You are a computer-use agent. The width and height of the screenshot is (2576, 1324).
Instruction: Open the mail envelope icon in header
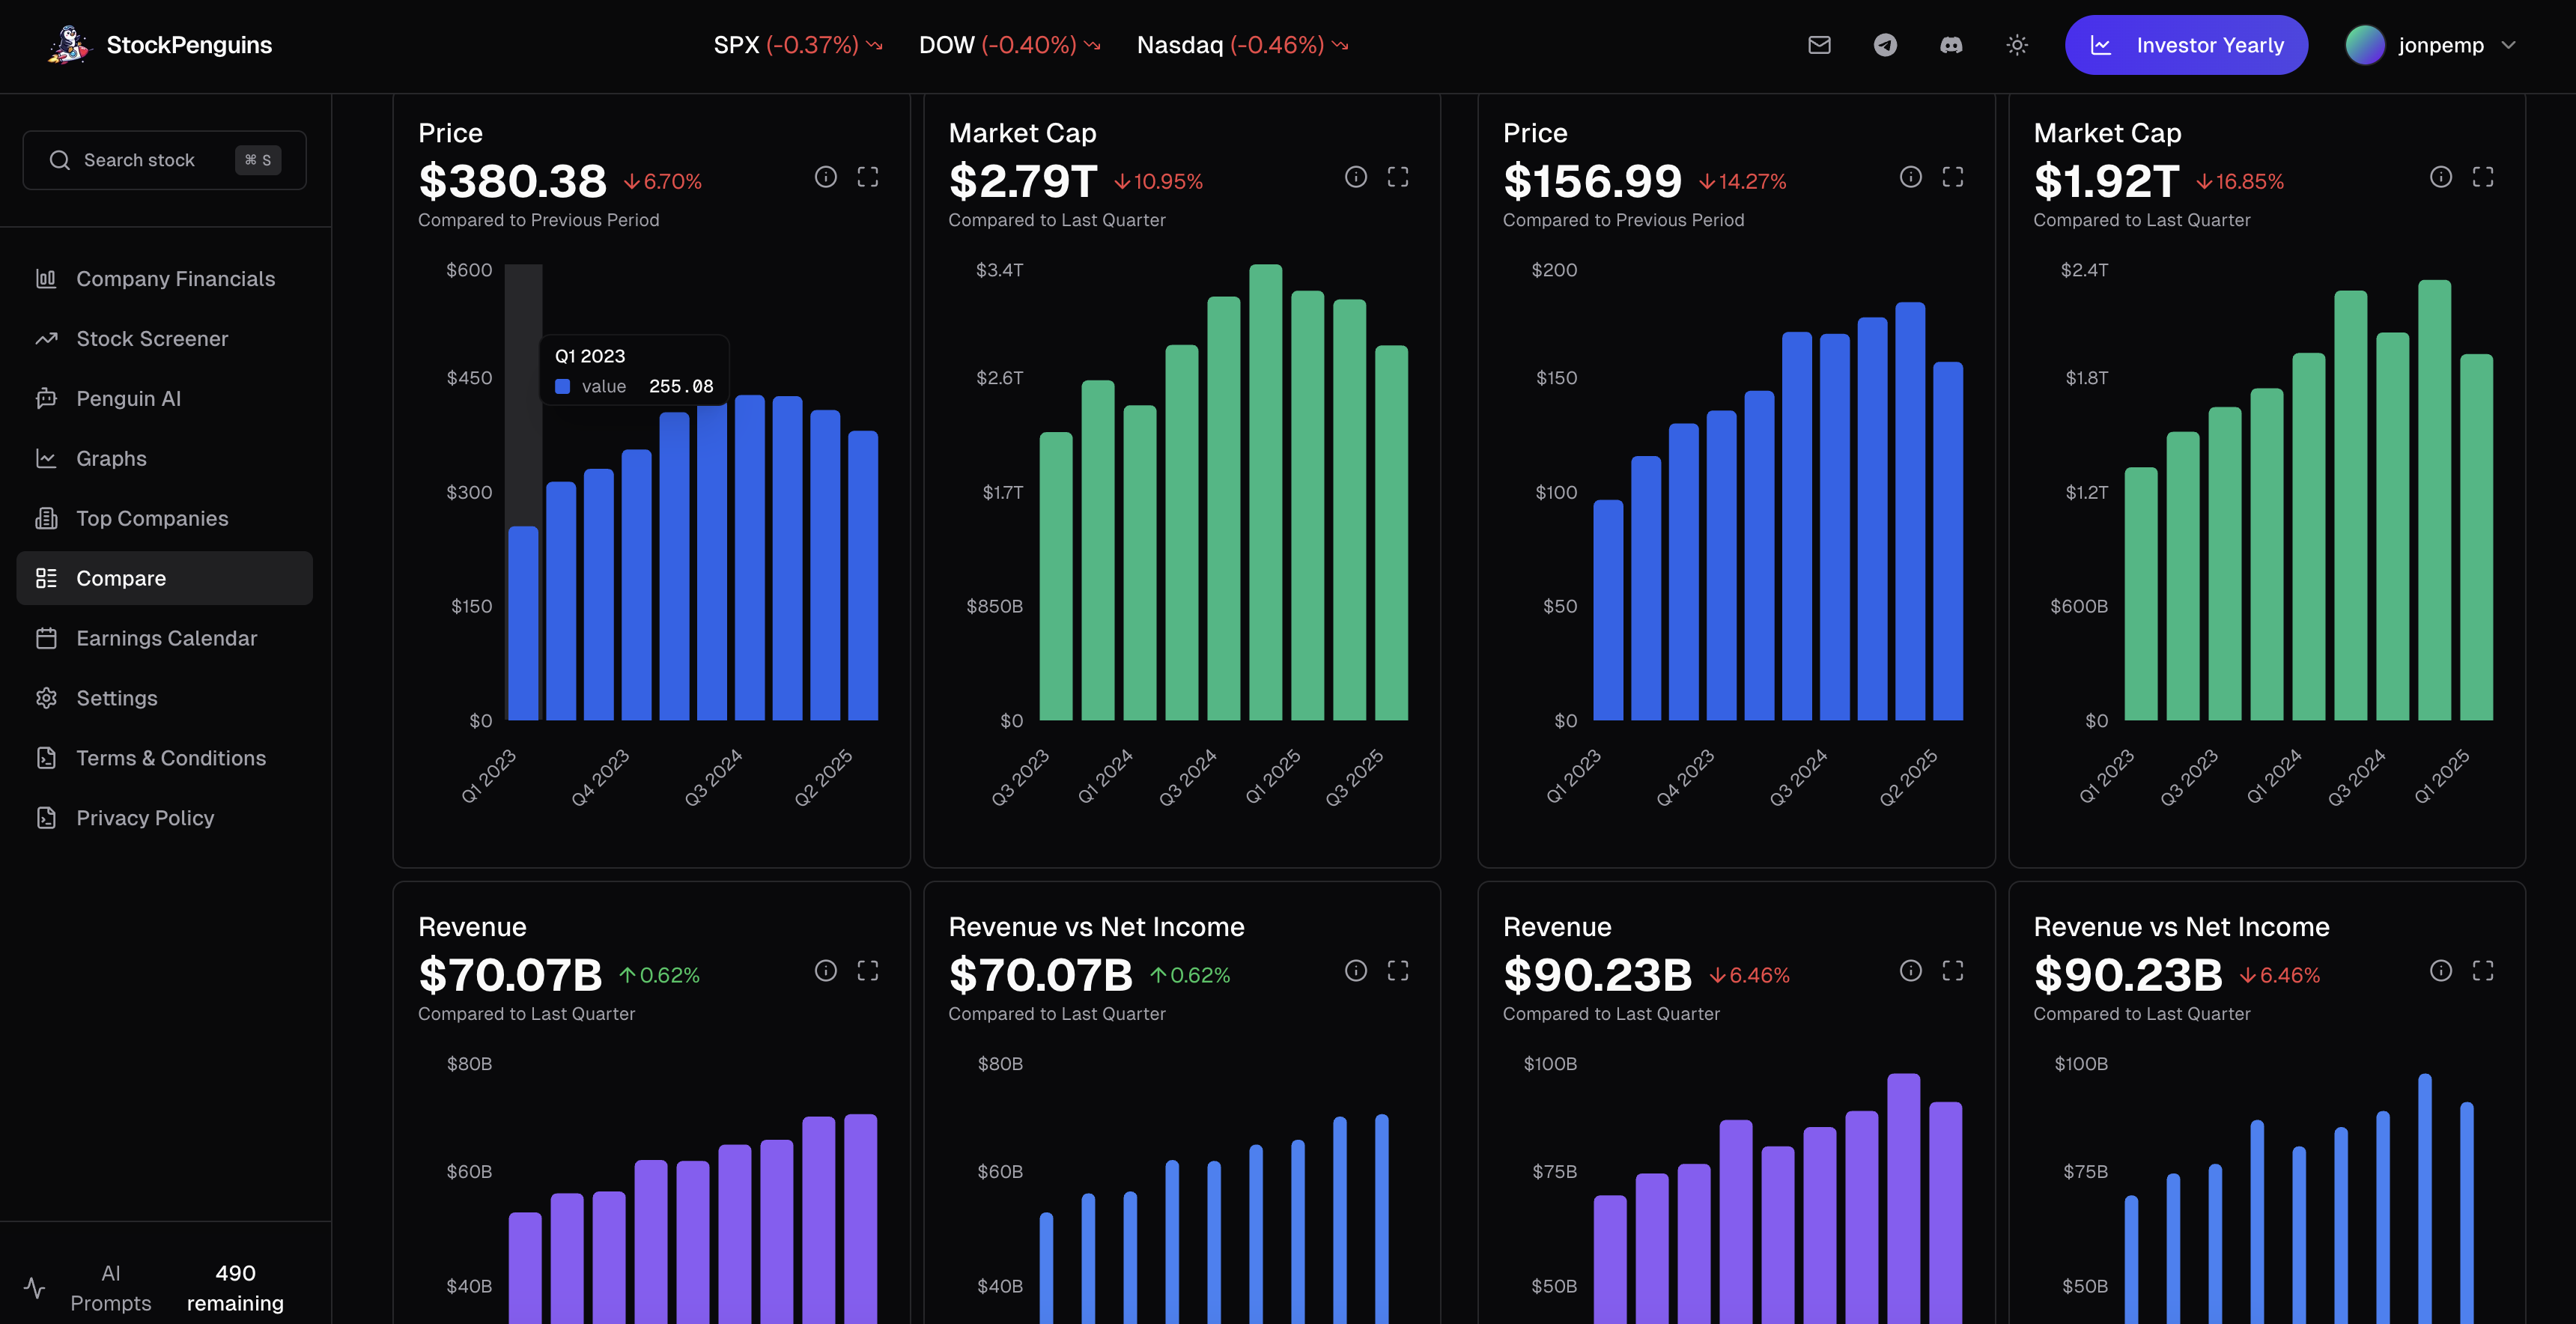1819,45
